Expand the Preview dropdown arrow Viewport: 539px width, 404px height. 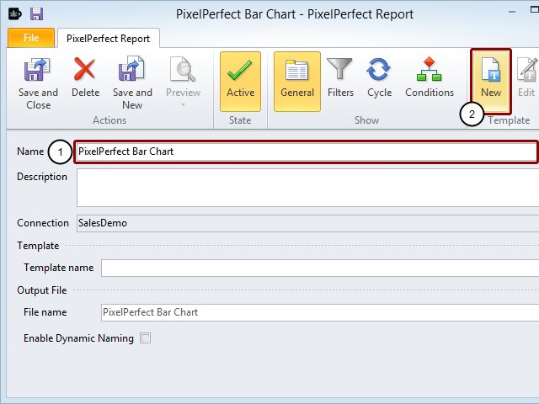184,104
